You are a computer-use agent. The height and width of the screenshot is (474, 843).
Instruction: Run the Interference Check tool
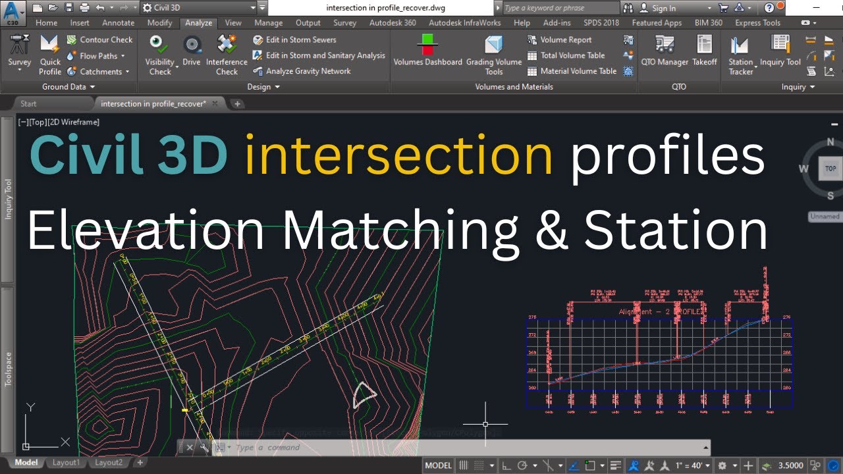click(x=227, y=55)
